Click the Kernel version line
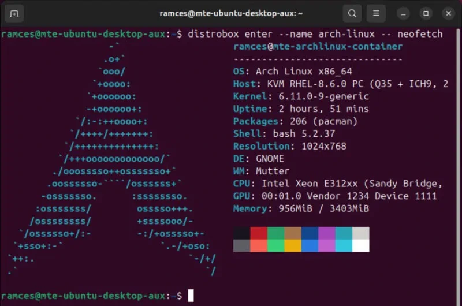This screenshot has height=306, width=462. tap(300, 96)
